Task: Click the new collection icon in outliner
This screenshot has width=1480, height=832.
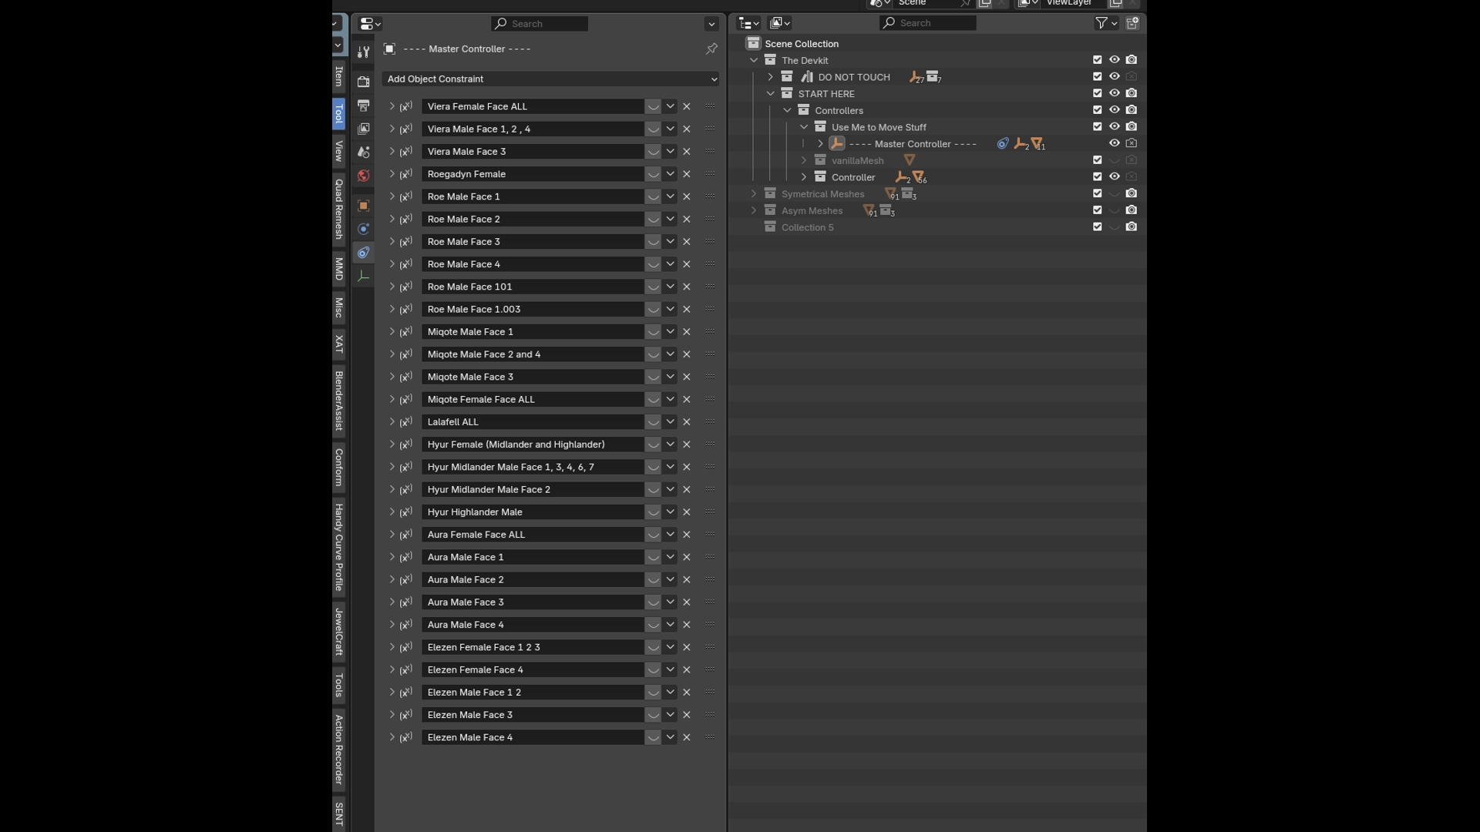Action: click(1132, 23)
